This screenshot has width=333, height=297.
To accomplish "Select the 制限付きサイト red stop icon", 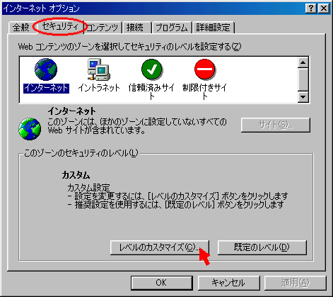I will tap(204, 69).
